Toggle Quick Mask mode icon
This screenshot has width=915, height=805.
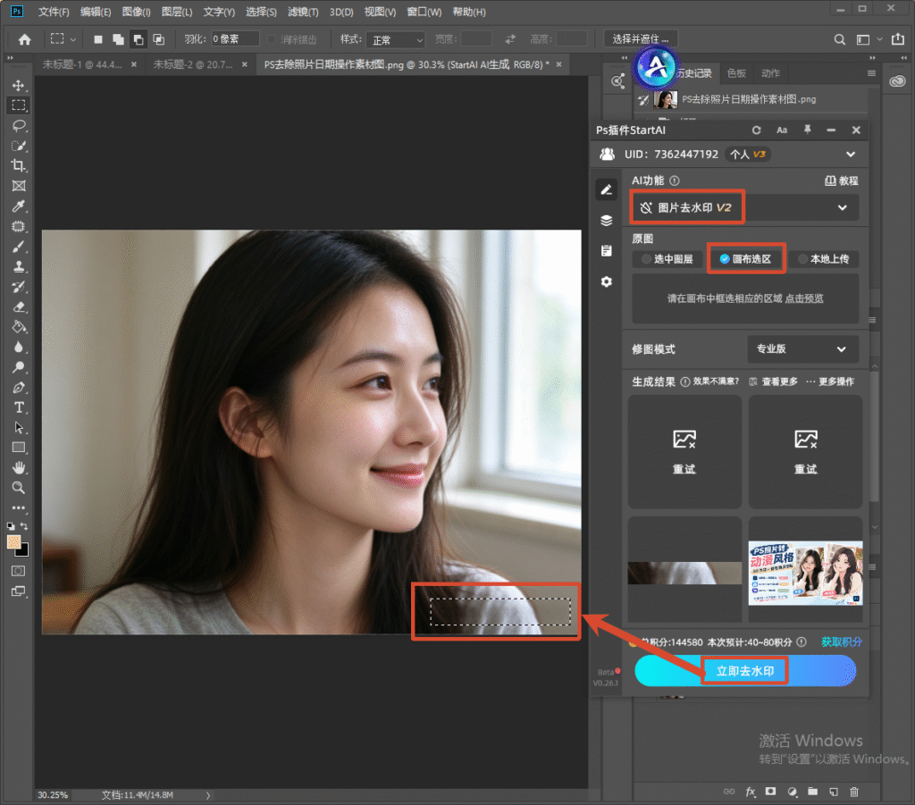pos(19,571)
